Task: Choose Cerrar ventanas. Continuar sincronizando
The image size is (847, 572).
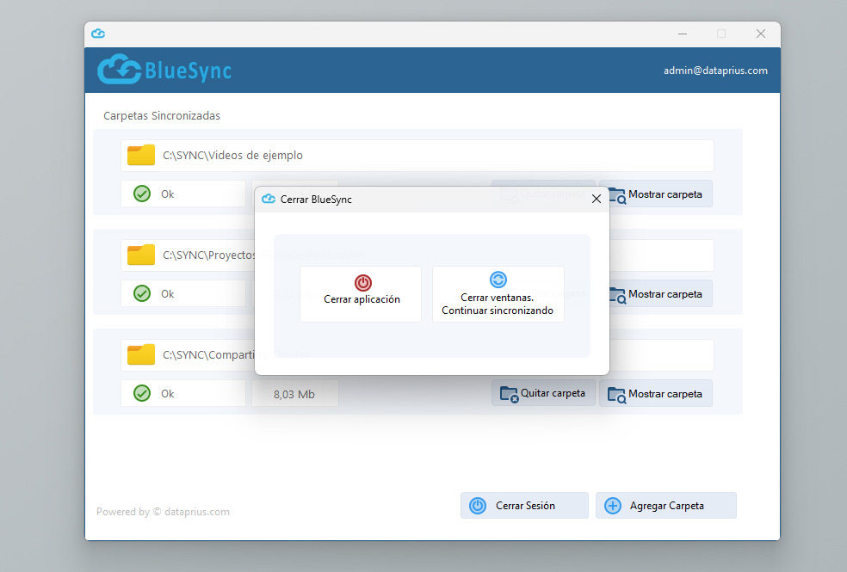Action: click(x=498, y=294)
